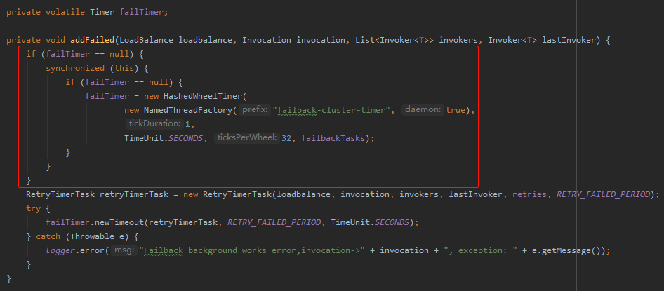The width and height of the screenshot is (664, 291).
Task: Click the daemon: inlay hint
Action: click(x=423, y=110)
